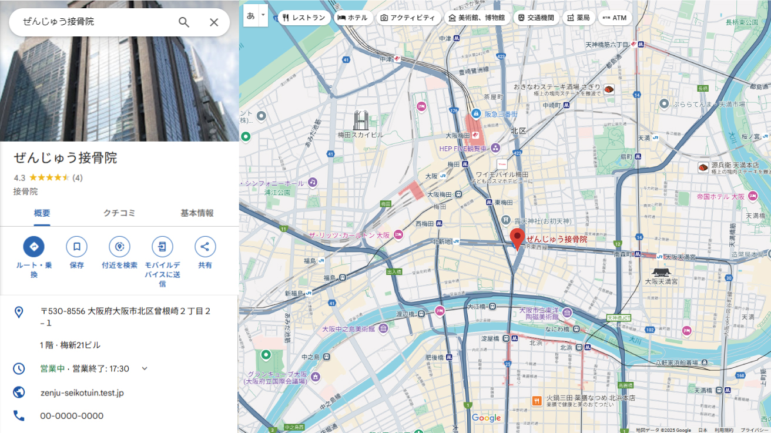Clear the search with X icon
The image size is (771, 433).
214,22
